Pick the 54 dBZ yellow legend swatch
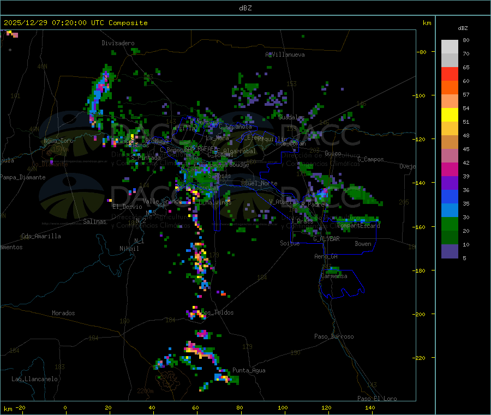Image resolution: width=491 pixels, height=415 pixels. click(450, 115)
